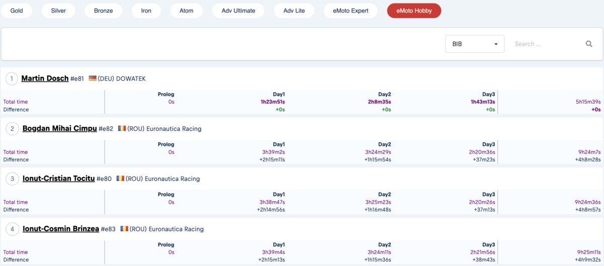The width and height of the screenshot is (604, 266).
Task: Open Ionut-Cosmin Brinzea rider link
Action: (60, 229)
